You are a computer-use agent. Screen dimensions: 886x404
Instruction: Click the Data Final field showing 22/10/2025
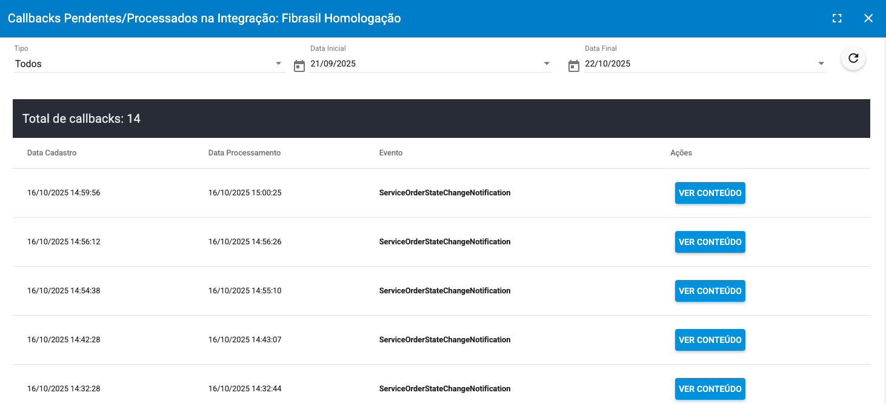pyautogui.click(x=697, y=64)
